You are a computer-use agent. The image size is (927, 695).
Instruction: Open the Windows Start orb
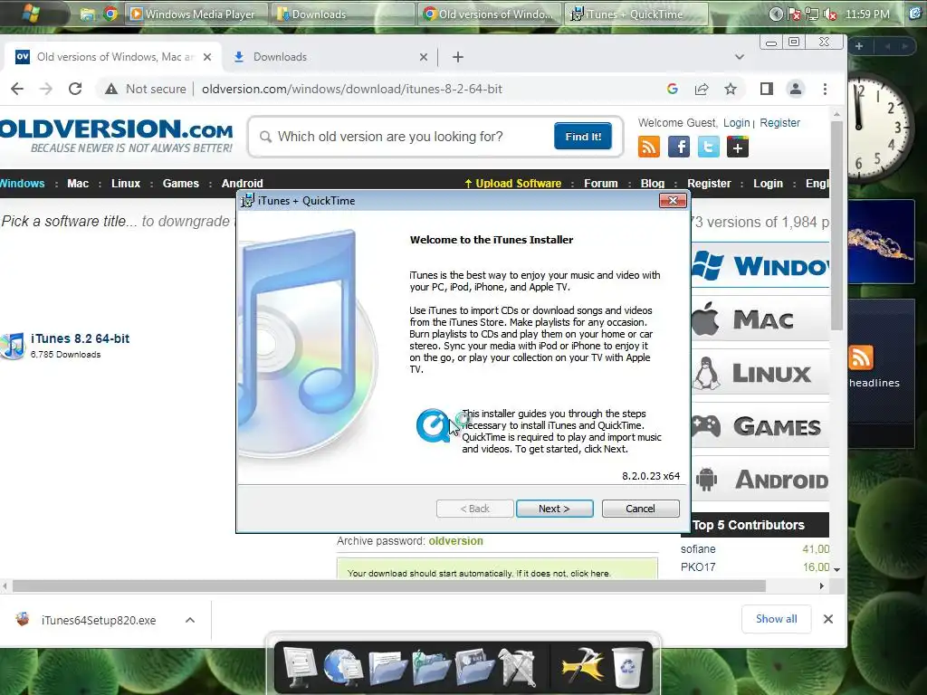[x=31, y=13]
